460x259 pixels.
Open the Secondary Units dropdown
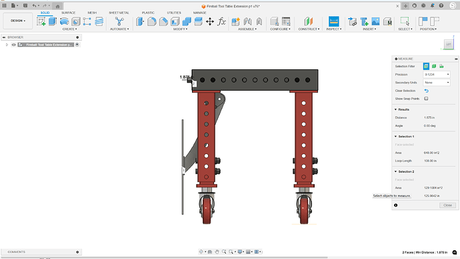tap(437, 83)
